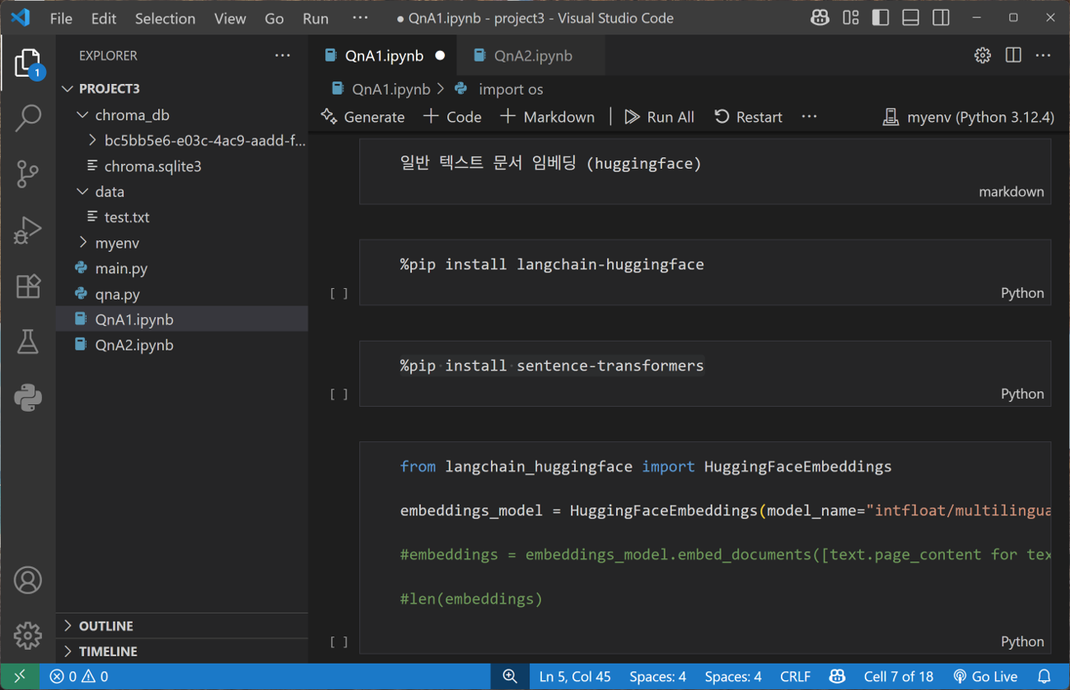This screenshot has width=1070, height=690.
Task: Open the Explorer view in activity bar
Action: pyautogui.click(x=28, y=63)
